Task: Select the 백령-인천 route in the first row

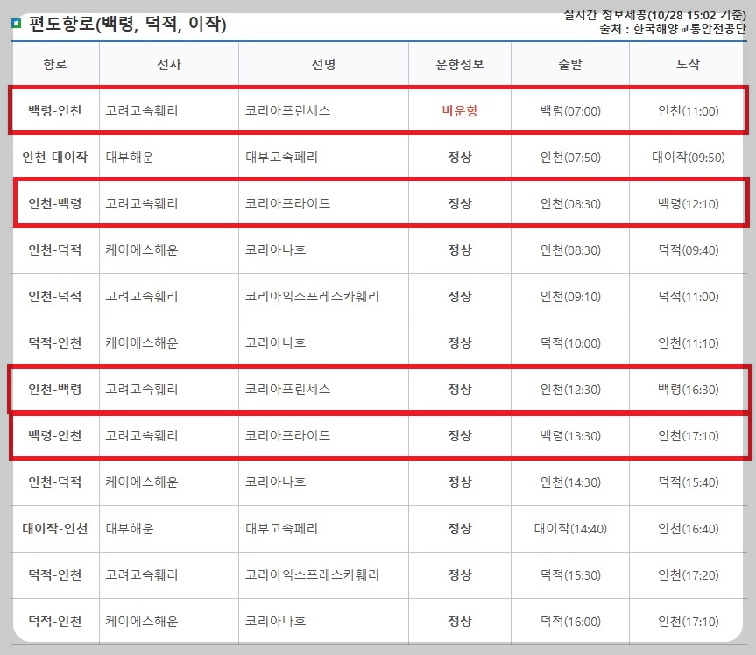Action: click(x=55, y=111)
